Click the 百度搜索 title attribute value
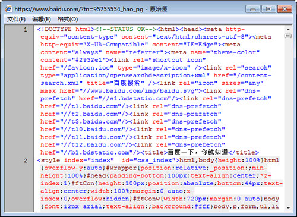This screenshot has width=297, height=217. [x=127, y=83]
